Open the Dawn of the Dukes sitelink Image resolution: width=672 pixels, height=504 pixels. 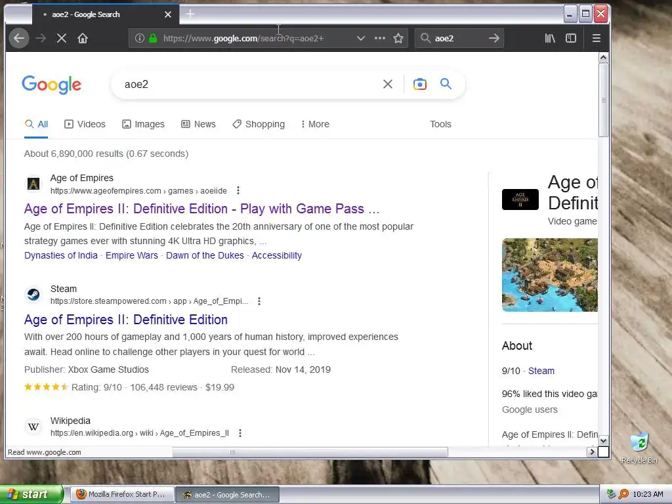coord(205,255)
